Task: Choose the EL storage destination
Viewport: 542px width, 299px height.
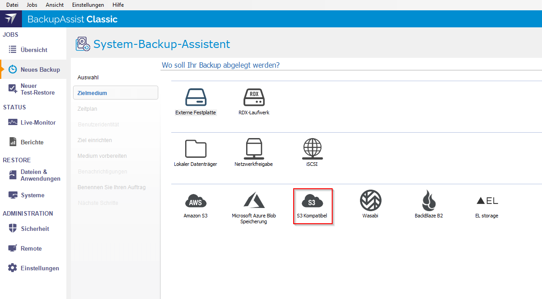Action: pyautogui.click(x=487, y=201)
